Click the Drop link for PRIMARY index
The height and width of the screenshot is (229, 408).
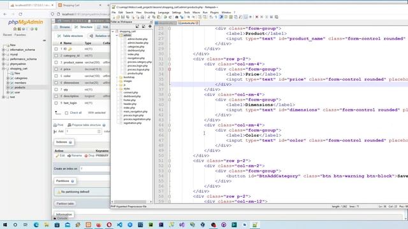[x=89, y=156]
